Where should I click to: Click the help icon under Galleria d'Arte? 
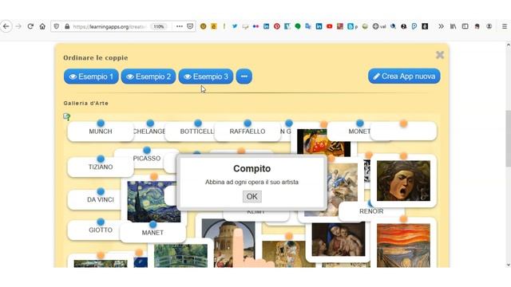point(67,117)
